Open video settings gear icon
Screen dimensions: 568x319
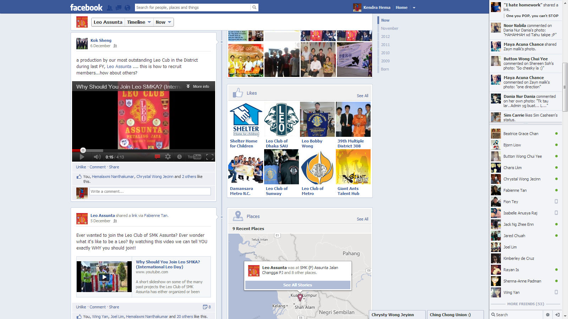coord(168,157)
